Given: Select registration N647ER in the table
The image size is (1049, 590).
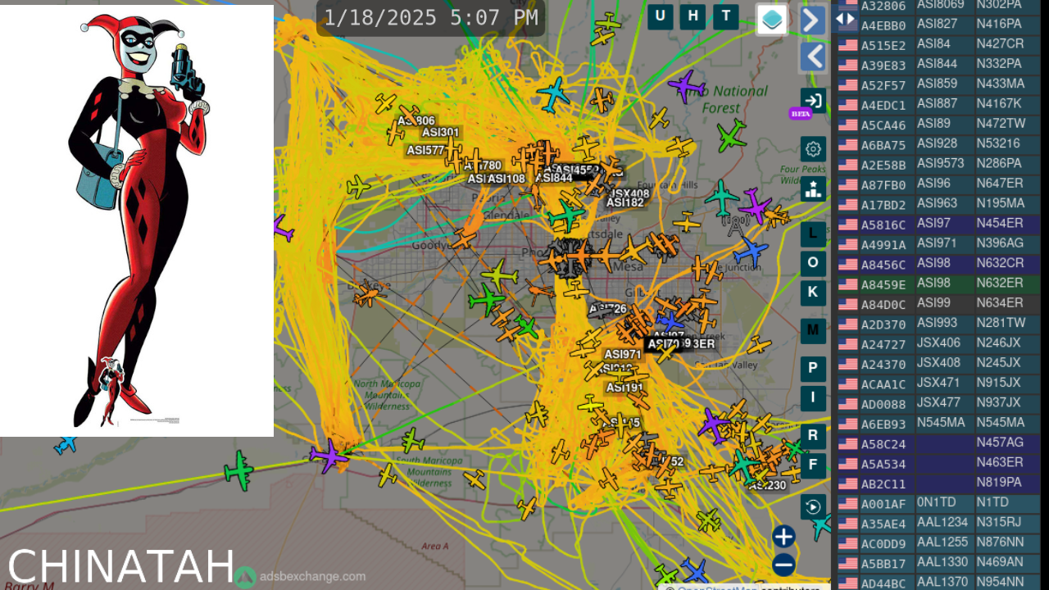Looking at the screenshot, I should [1000, 183].
